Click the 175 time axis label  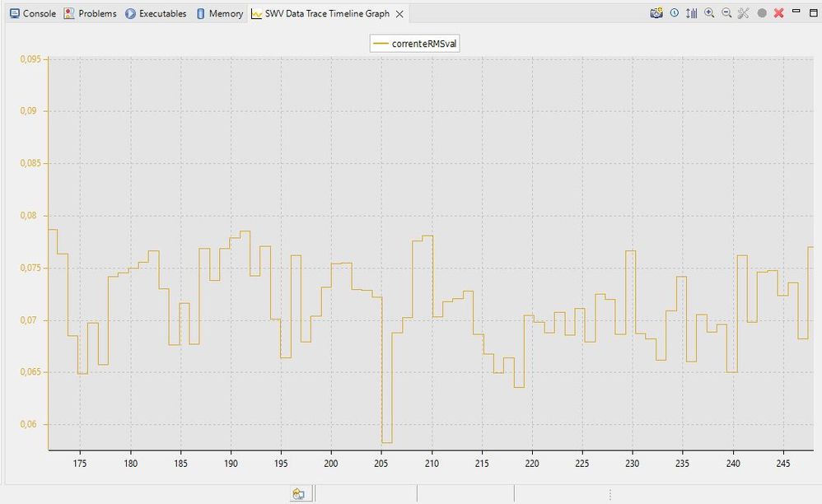coord(80,464)
